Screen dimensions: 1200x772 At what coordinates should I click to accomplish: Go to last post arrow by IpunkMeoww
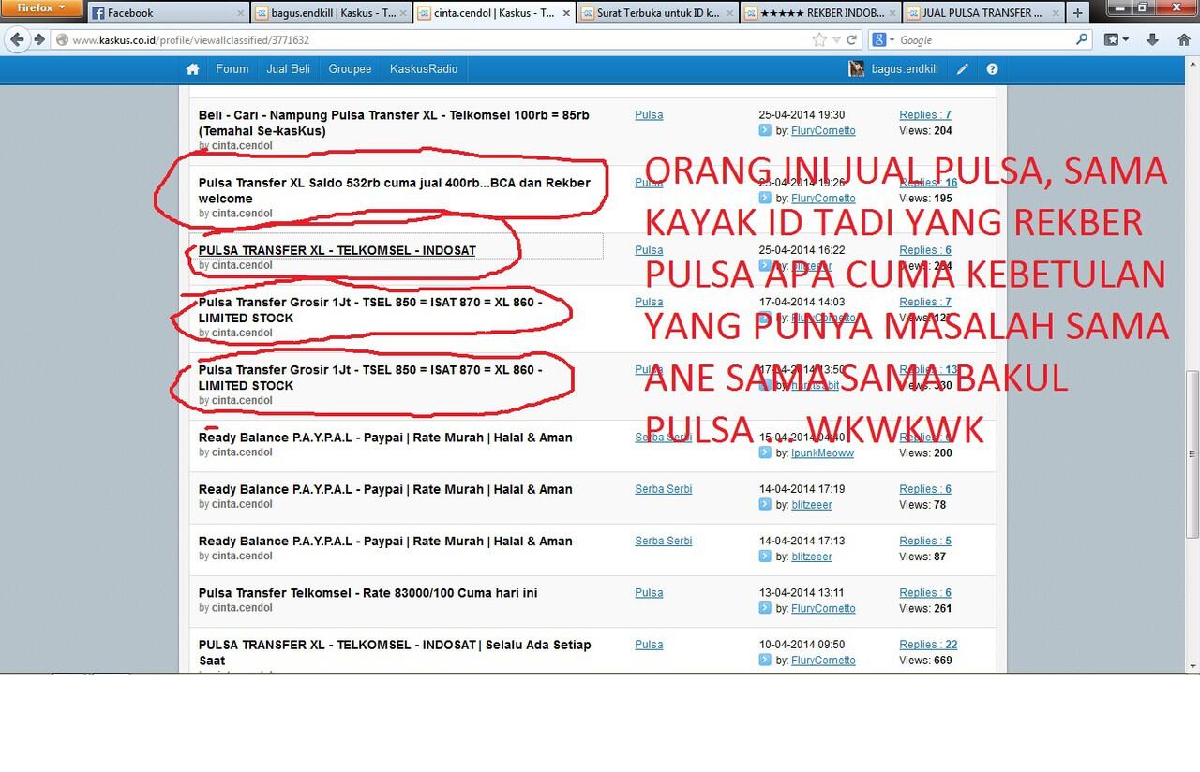(x=765, y=453)
